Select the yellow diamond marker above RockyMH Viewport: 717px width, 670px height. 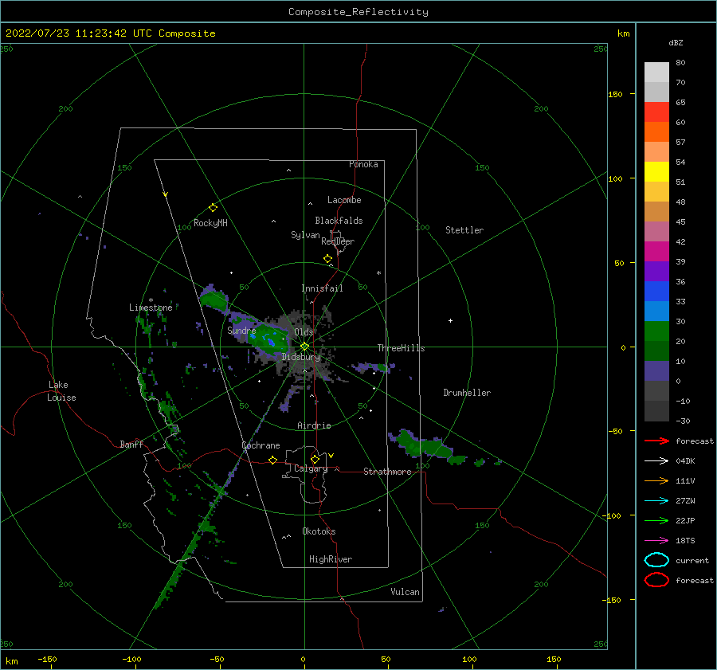point(213,208)
